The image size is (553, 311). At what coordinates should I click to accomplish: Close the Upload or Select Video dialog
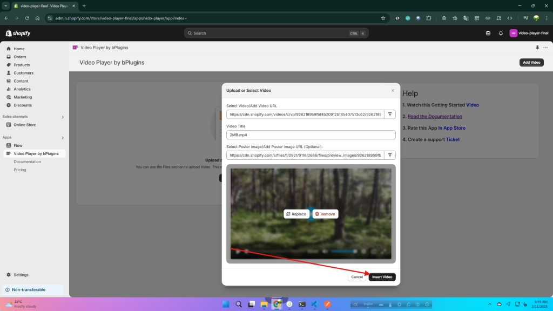pyautogui.click(x=393, y=90)
